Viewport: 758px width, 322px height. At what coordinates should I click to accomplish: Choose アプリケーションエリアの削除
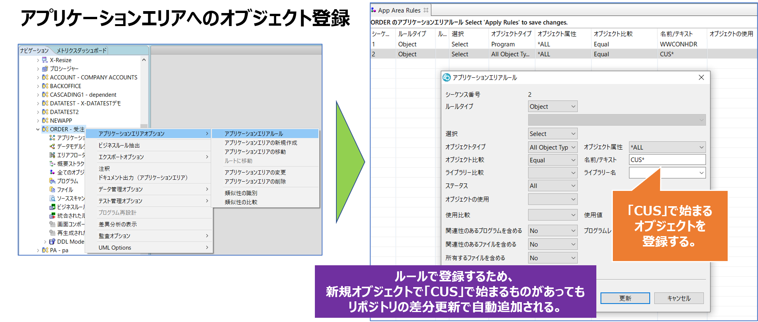(x=265, y=181)
